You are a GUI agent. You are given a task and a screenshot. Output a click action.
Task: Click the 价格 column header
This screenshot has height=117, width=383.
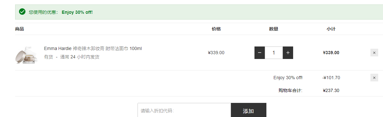pos(216,29)
